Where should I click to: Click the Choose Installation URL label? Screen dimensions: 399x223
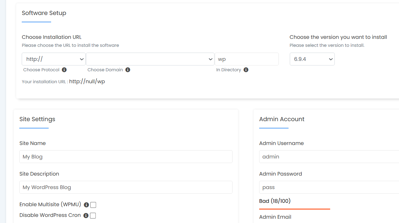(52, 37)
